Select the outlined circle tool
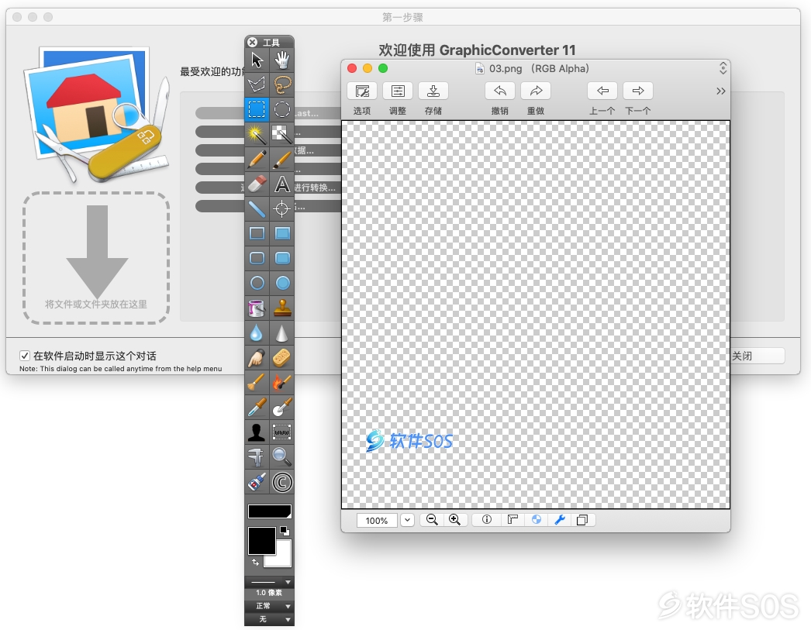Viewport: 811px width, 630px height. pos(257,283)
